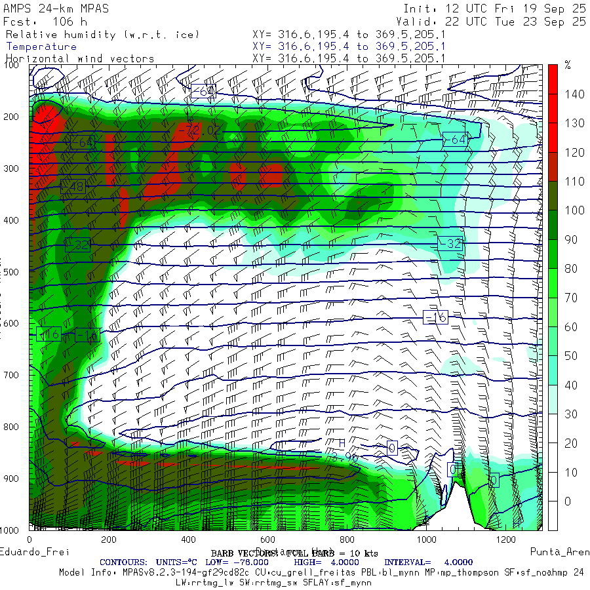Screen dimensions: 590x590
Task: Click the blue XY coordinates line beside Temperature
Action: click(349, 47)
